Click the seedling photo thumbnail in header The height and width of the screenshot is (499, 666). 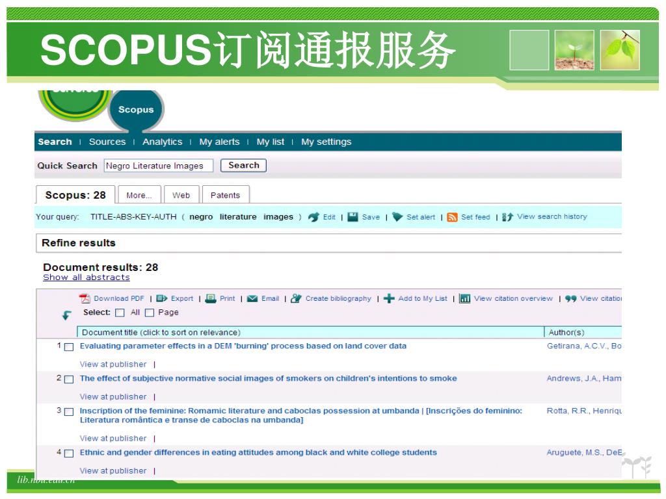coord(574,50)
